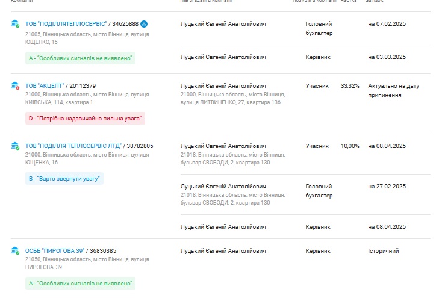Viewport: 439px width, 298px height.
Task: Select Луцький Євгеній Анатолійович in the Головний бухгалтер 07.02.2025 row
Action: click(x=223, y=24)
